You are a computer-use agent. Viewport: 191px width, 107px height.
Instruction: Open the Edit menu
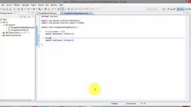click(x=3, y=5)
